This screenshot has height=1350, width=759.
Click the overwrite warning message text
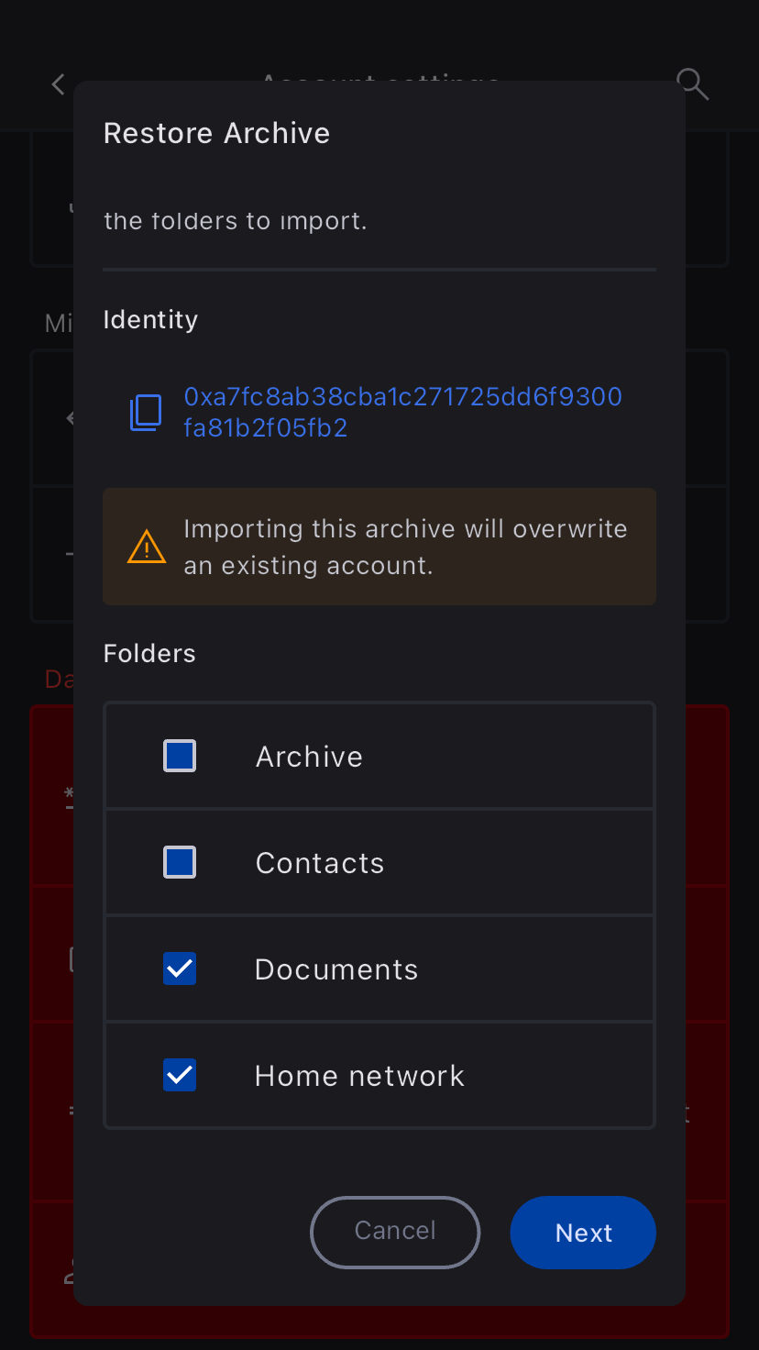pos(405,548)
